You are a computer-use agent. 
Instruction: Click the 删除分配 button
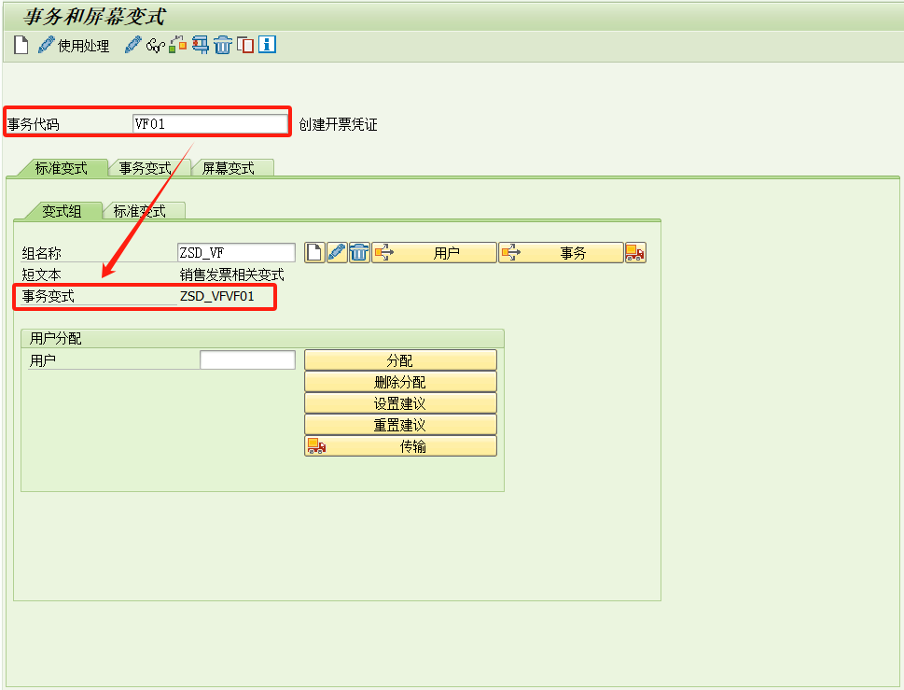click(400, 382)
